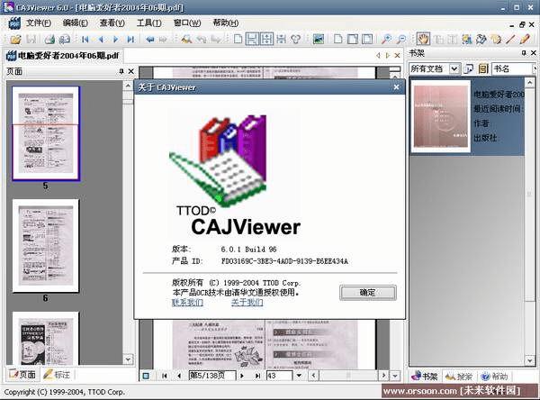Click the yellow list view icon in 书架 panel
The image size is (540, 400).
[483, 68]
